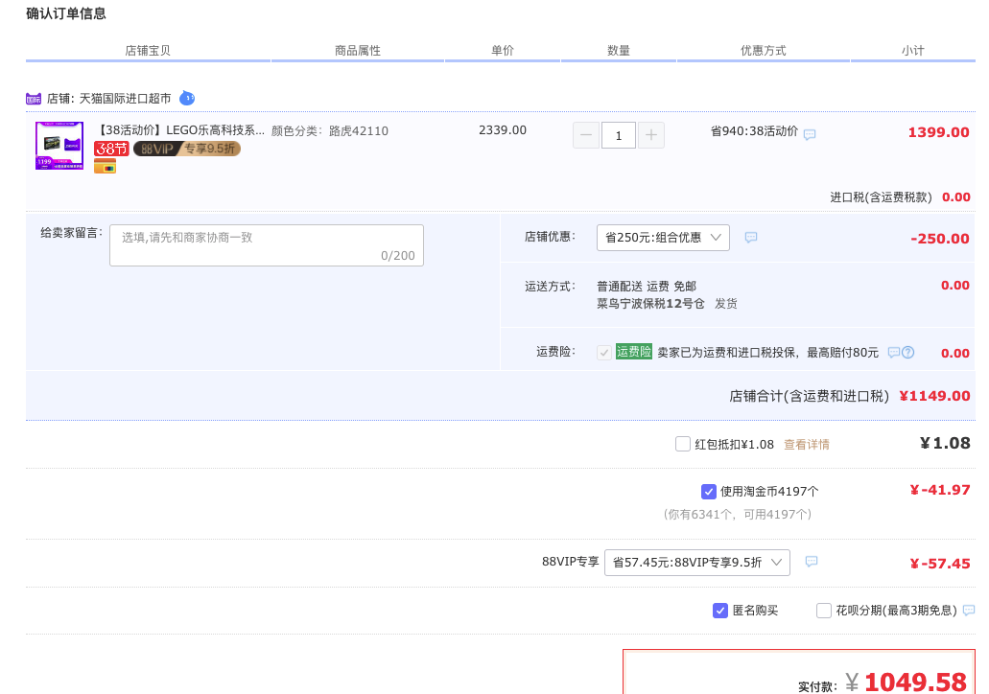This screenshot has height=694, width=989.
Task: Click the 颜色分类：路虎42110 attribute text
Action: [330, 131]
